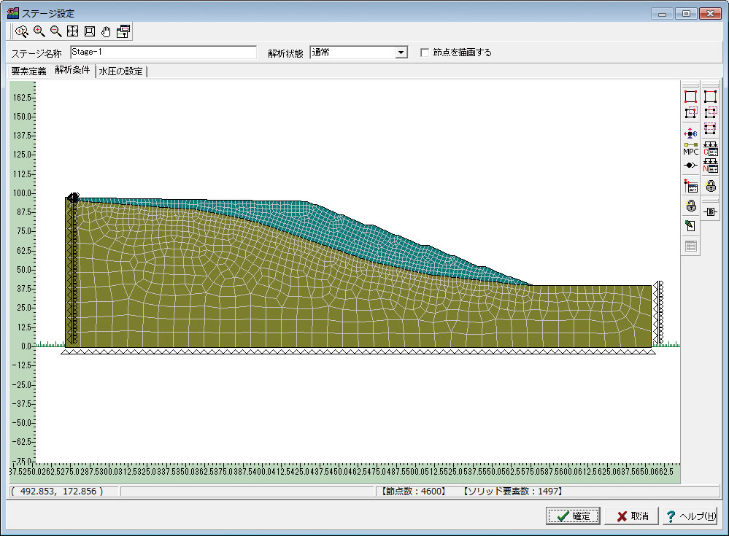The height and width of the screenshot is (536, 729).
Task: Select the nodal load arrows tool
Action: [x=690, y=133]
